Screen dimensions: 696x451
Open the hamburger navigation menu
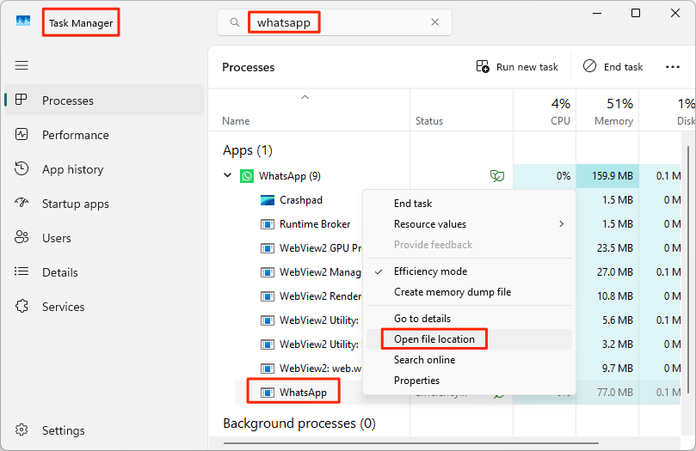[x=22, y=65]
